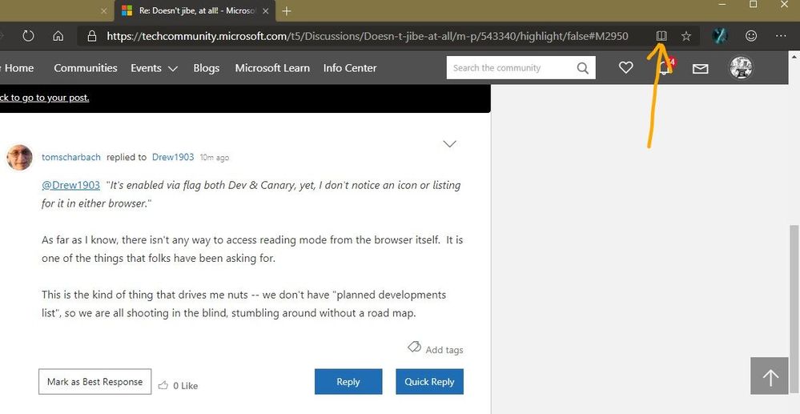Click the '10m ago' timestamp

(x=215, y=158)
